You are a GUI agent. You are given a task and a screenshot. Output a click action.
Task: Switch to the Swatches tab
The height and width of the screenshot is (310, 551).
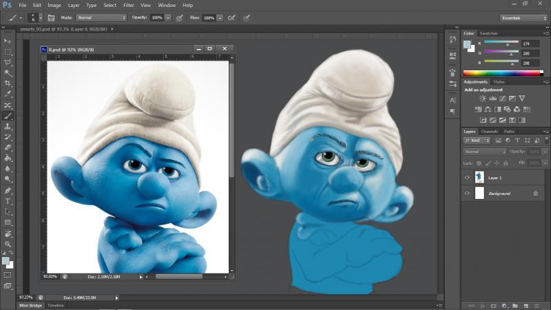(488, 33)
